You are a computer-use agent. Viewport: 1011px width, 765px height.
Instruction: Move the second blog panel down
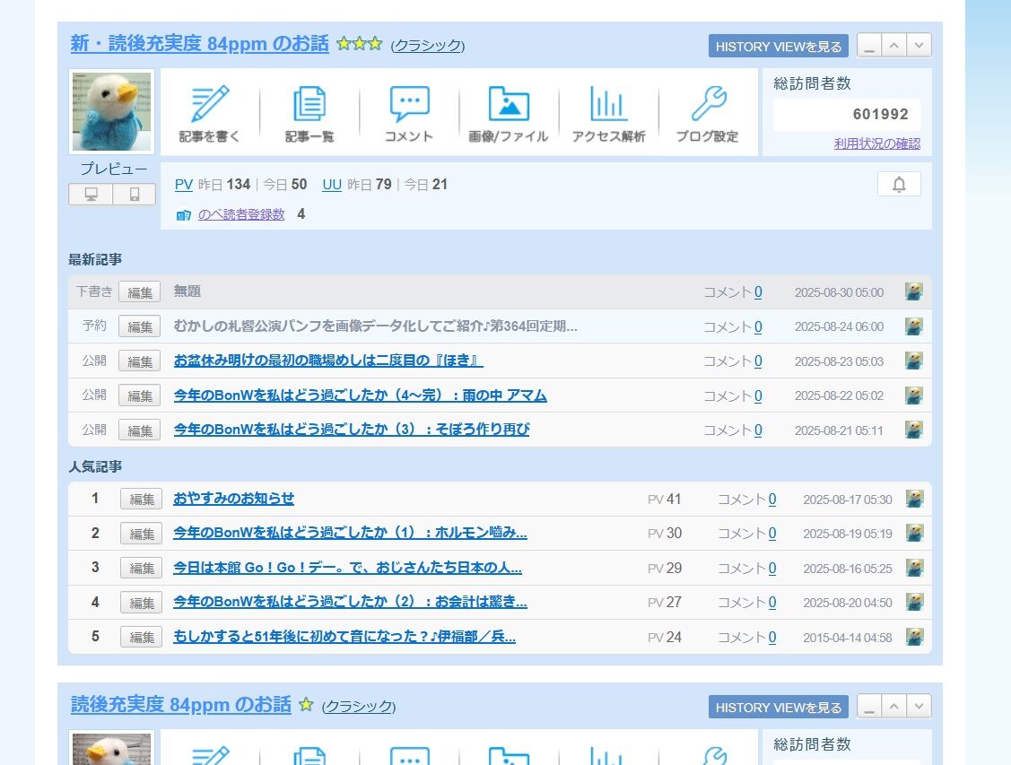click(x=919, y=707)
